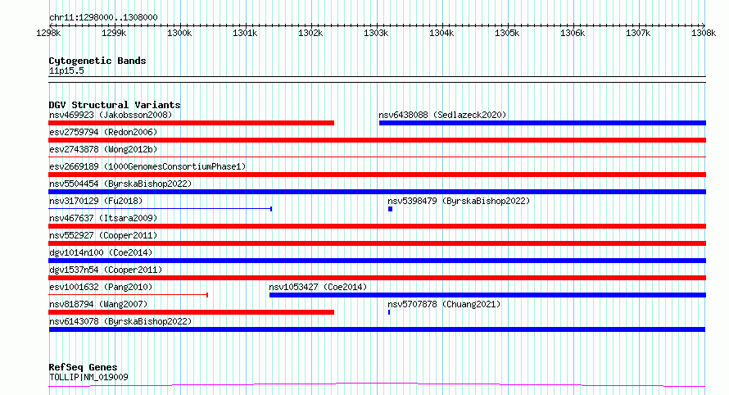The width and height of the screenshot is (729, 395).
Task: Click the 11p15.5 cytogenetic band label
Action: tap(66, 70)
